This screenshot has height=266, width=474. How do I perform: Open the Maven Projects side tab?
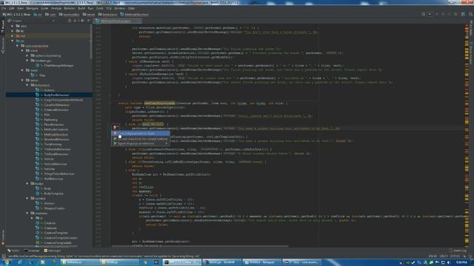click(x=471, y=52)
